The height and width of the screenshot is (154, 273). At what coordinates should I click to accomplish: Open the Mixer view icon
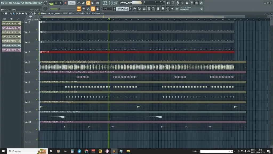pyautogui.click(x=149, y=9)
